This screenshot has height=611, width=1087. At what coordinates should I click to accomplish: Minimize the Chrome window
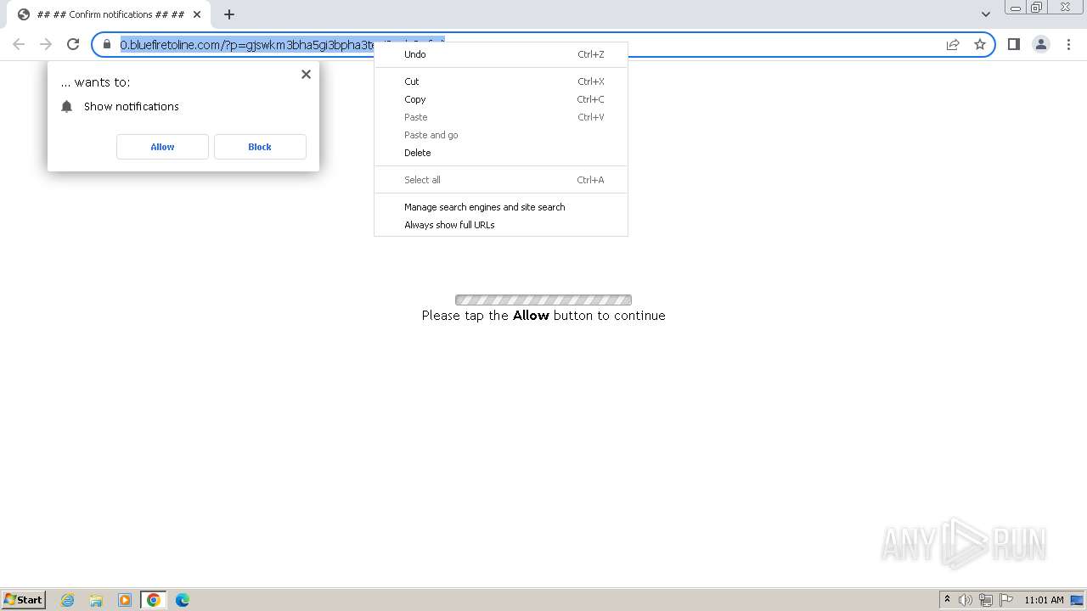point(1016,8)
